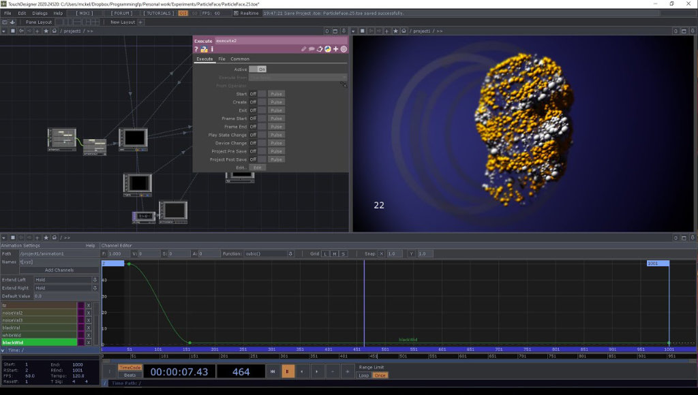This screenshot has width=698, height=395.
Task: Click the pencil edit icon in parameter header
Action: click(303, 49)
